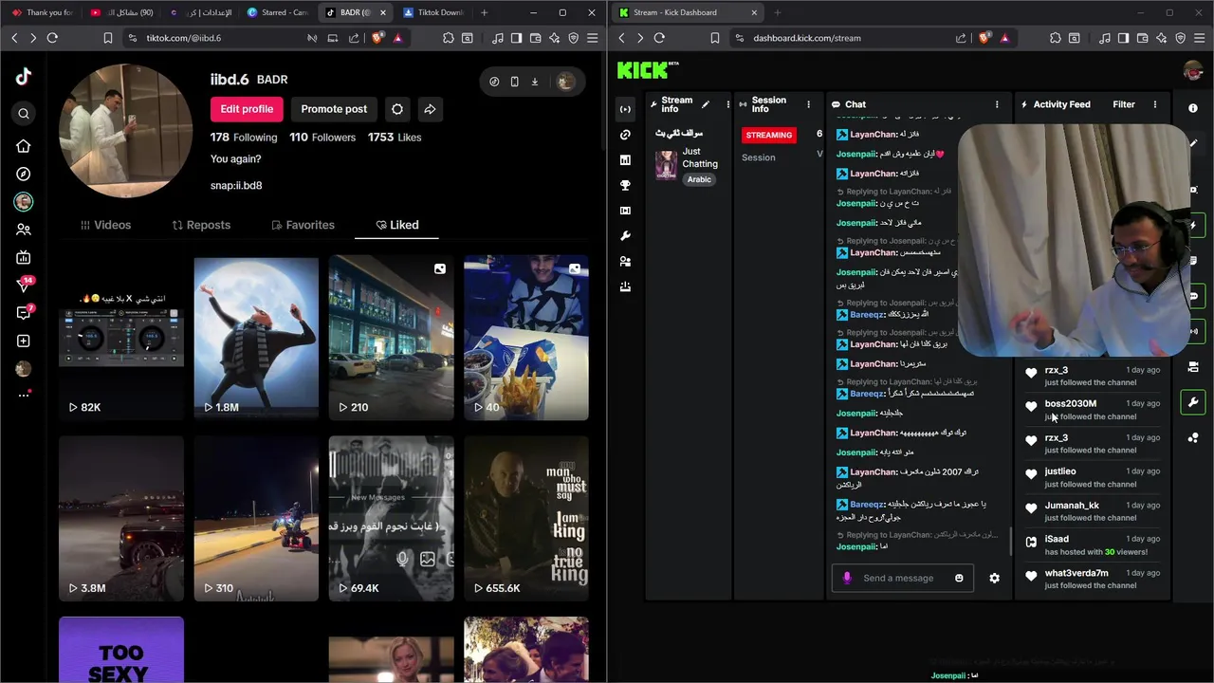Click Brave Shields icon in TikTok window
This screenshot has width=1214, height=683.
[377, 38]
